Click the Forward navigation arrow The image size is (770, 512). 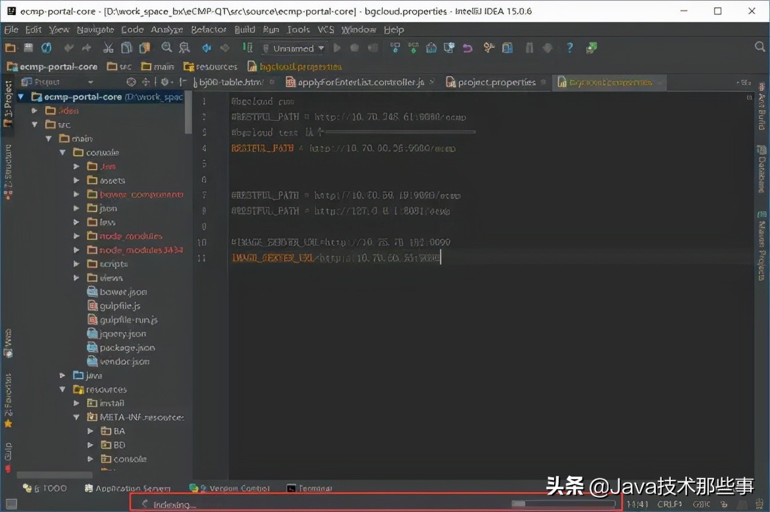(225, 48)
